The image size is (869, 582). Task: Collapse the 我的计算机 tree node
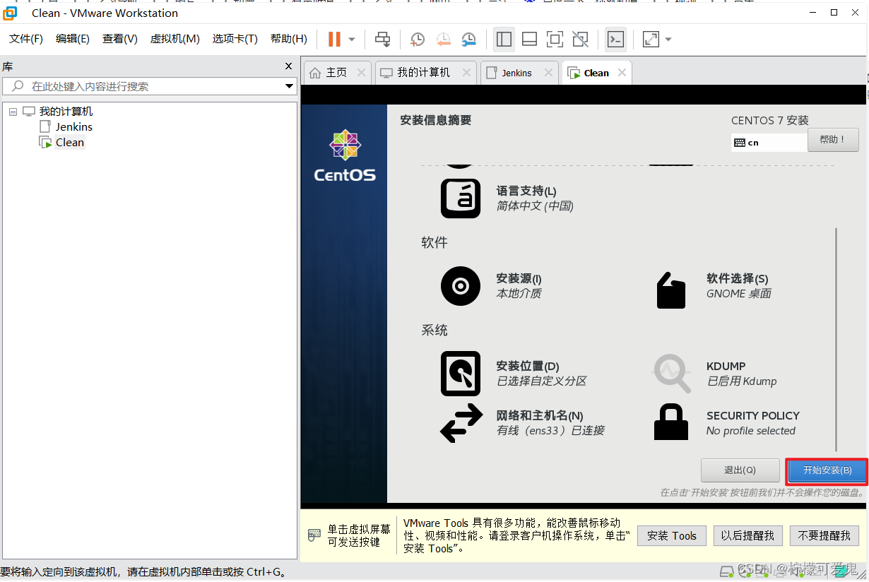click(x=13, y=112)
